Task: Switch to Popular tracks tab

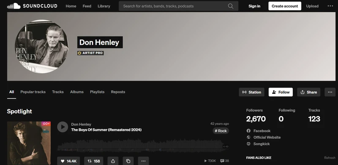Action: click(x=33, y=92)
